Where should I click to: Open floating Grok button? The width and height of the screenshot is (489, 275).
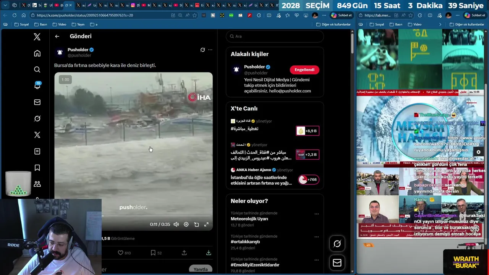pos(337,244)
